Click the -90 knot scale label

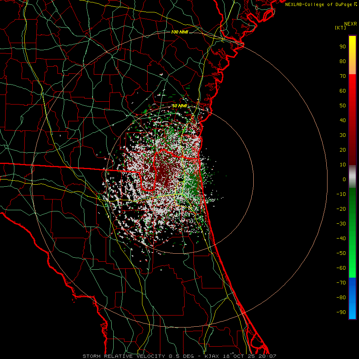click(341, 312)
